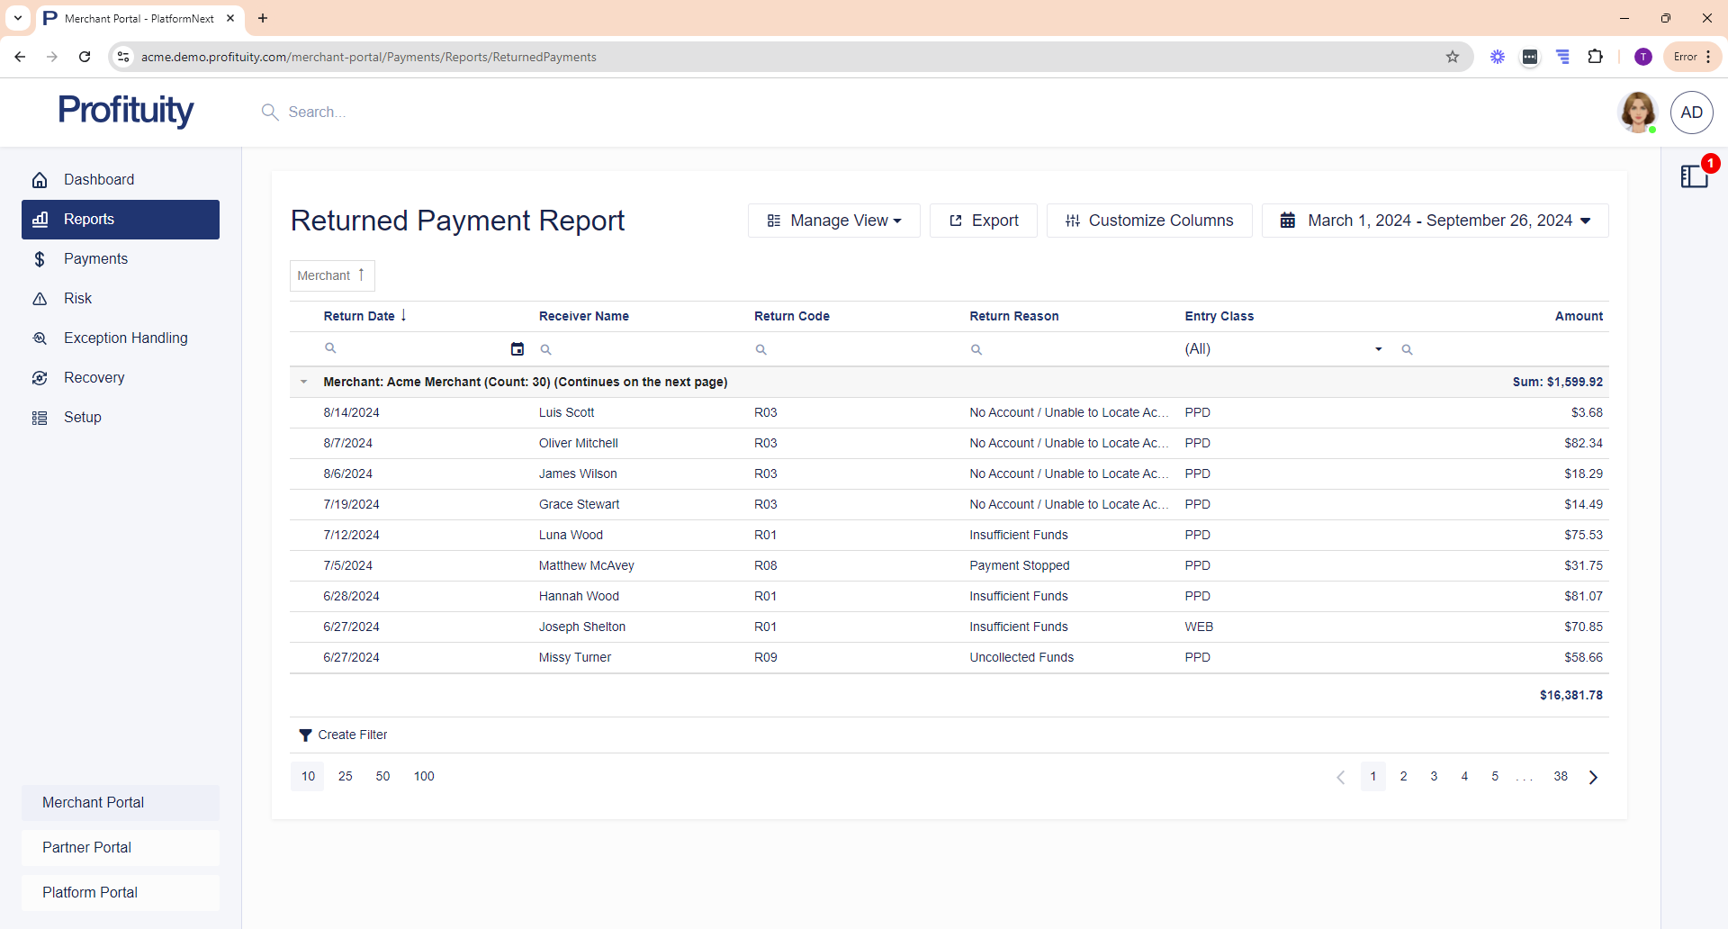
Task: Open the date range picker dropdown
Action: click(x=1435, y=221)
